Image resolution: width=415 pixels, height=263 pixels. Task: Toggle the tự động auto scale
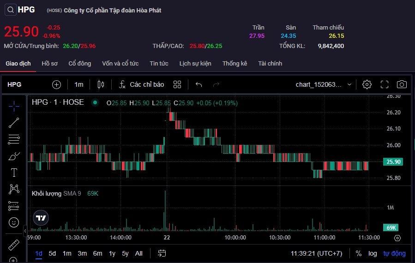(x=394, y=253)
